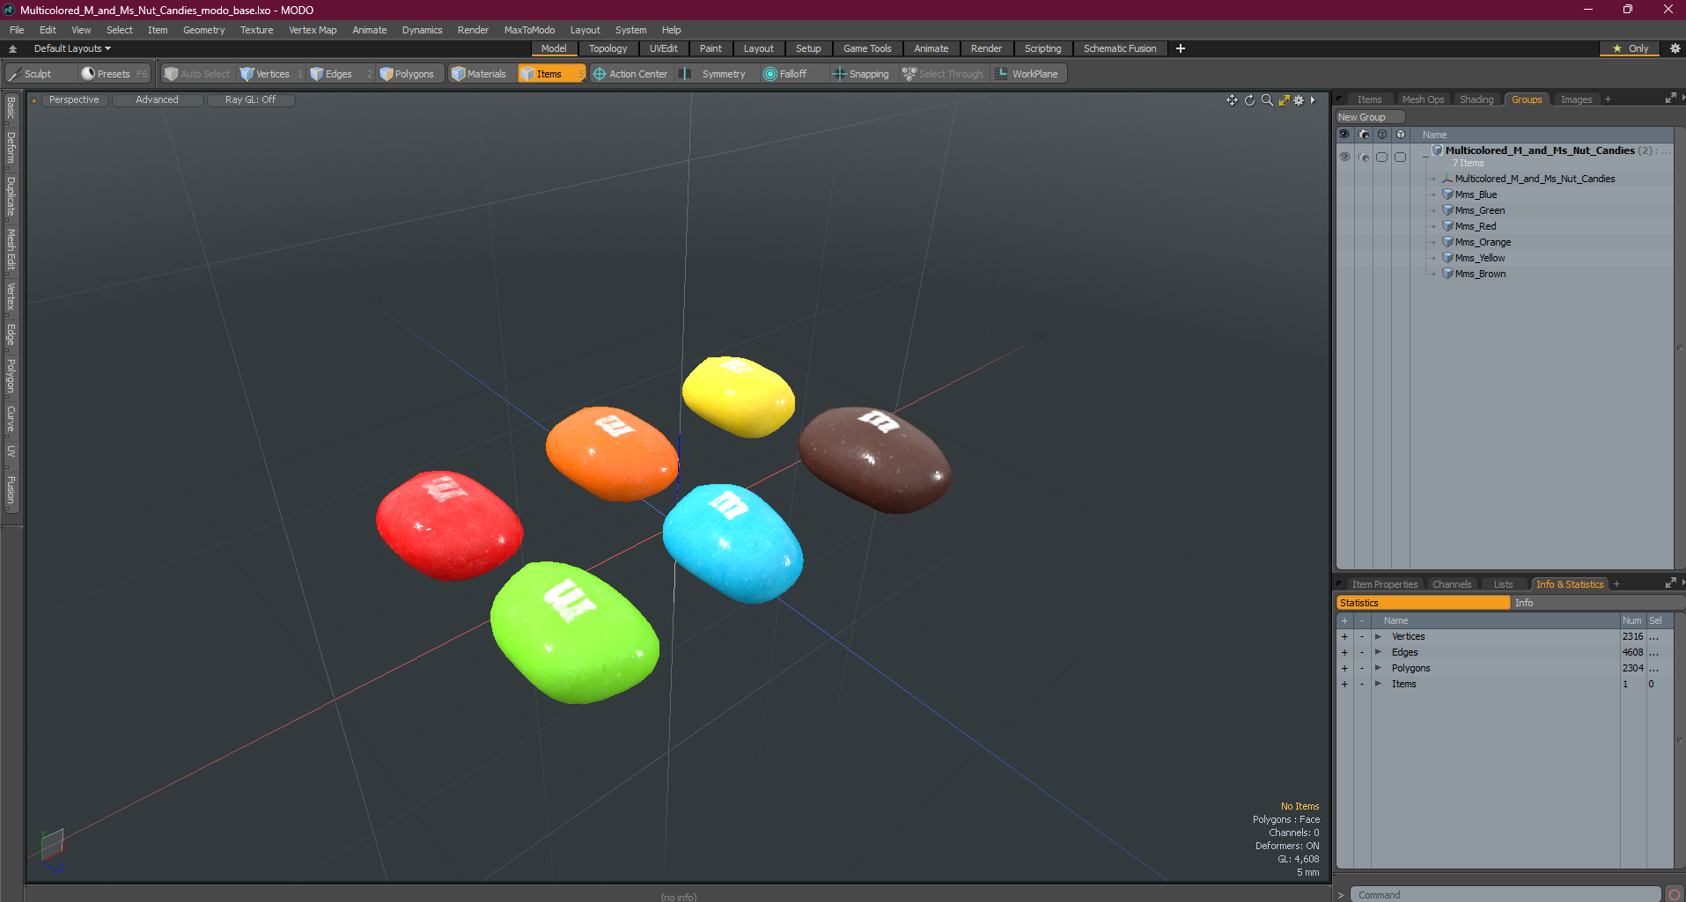
Task: Click the eye visibility column header
Action: coord(1344,135)
